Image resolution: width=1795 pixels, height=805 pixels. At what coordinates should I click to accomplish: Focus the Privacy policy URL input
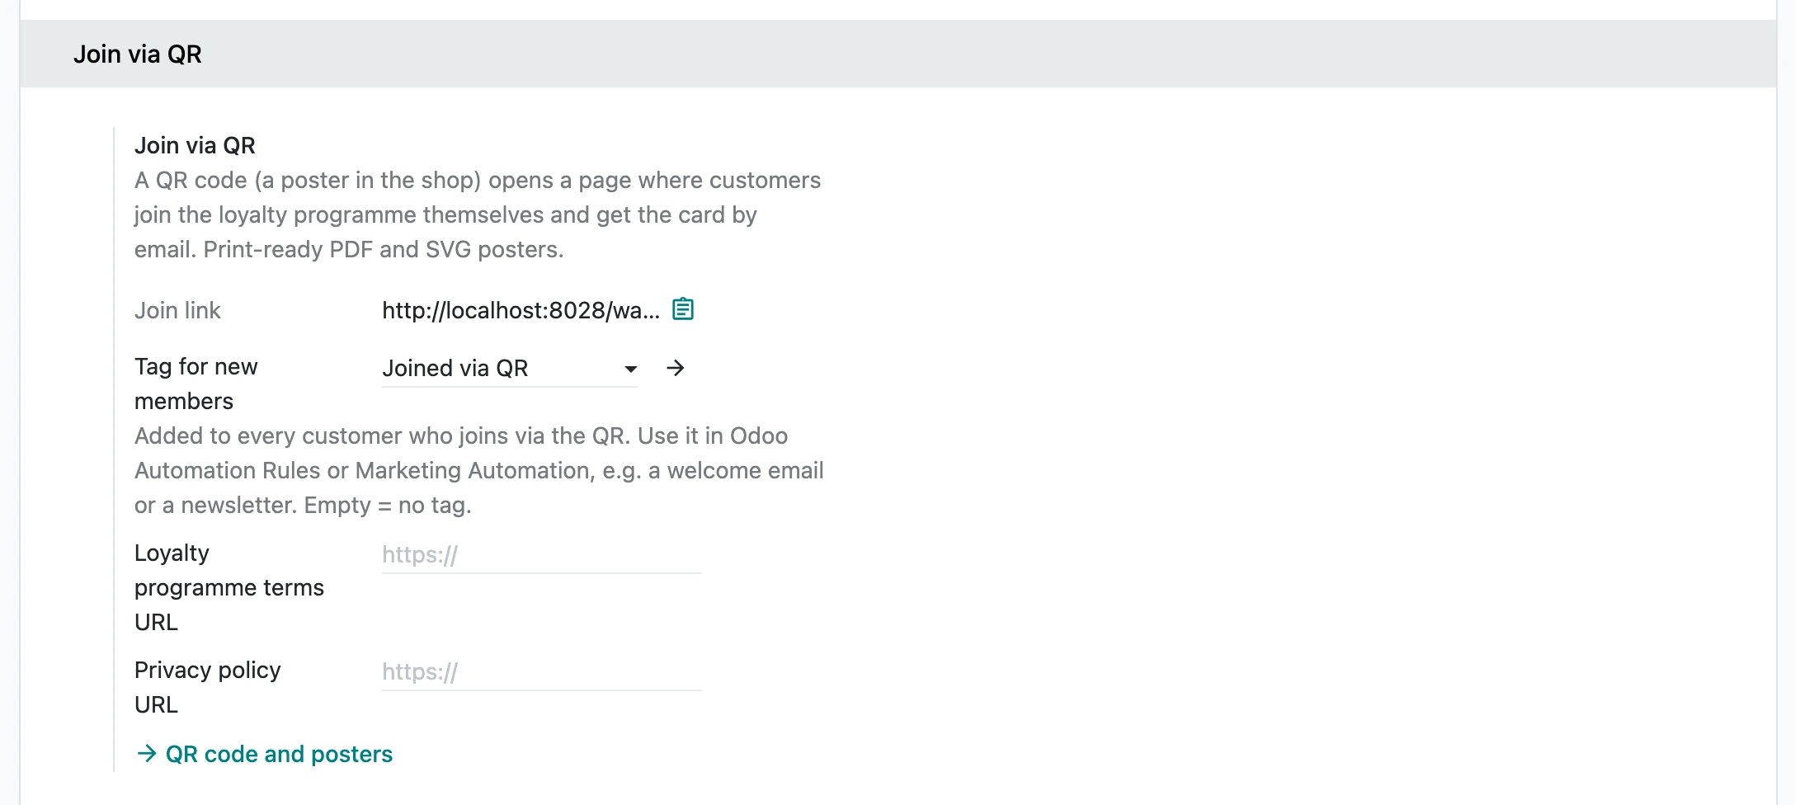(541, 672)
